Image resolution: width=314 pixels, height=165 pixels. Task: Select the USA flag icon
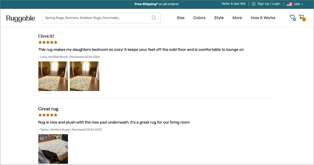click(289, 4)
